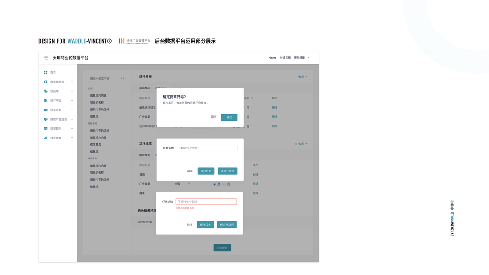Image resolution: width=489 pixels, height=275 pixels.
Task: Select the 商业化总览 sidebar icon
Action: click(x=46, y=82)
